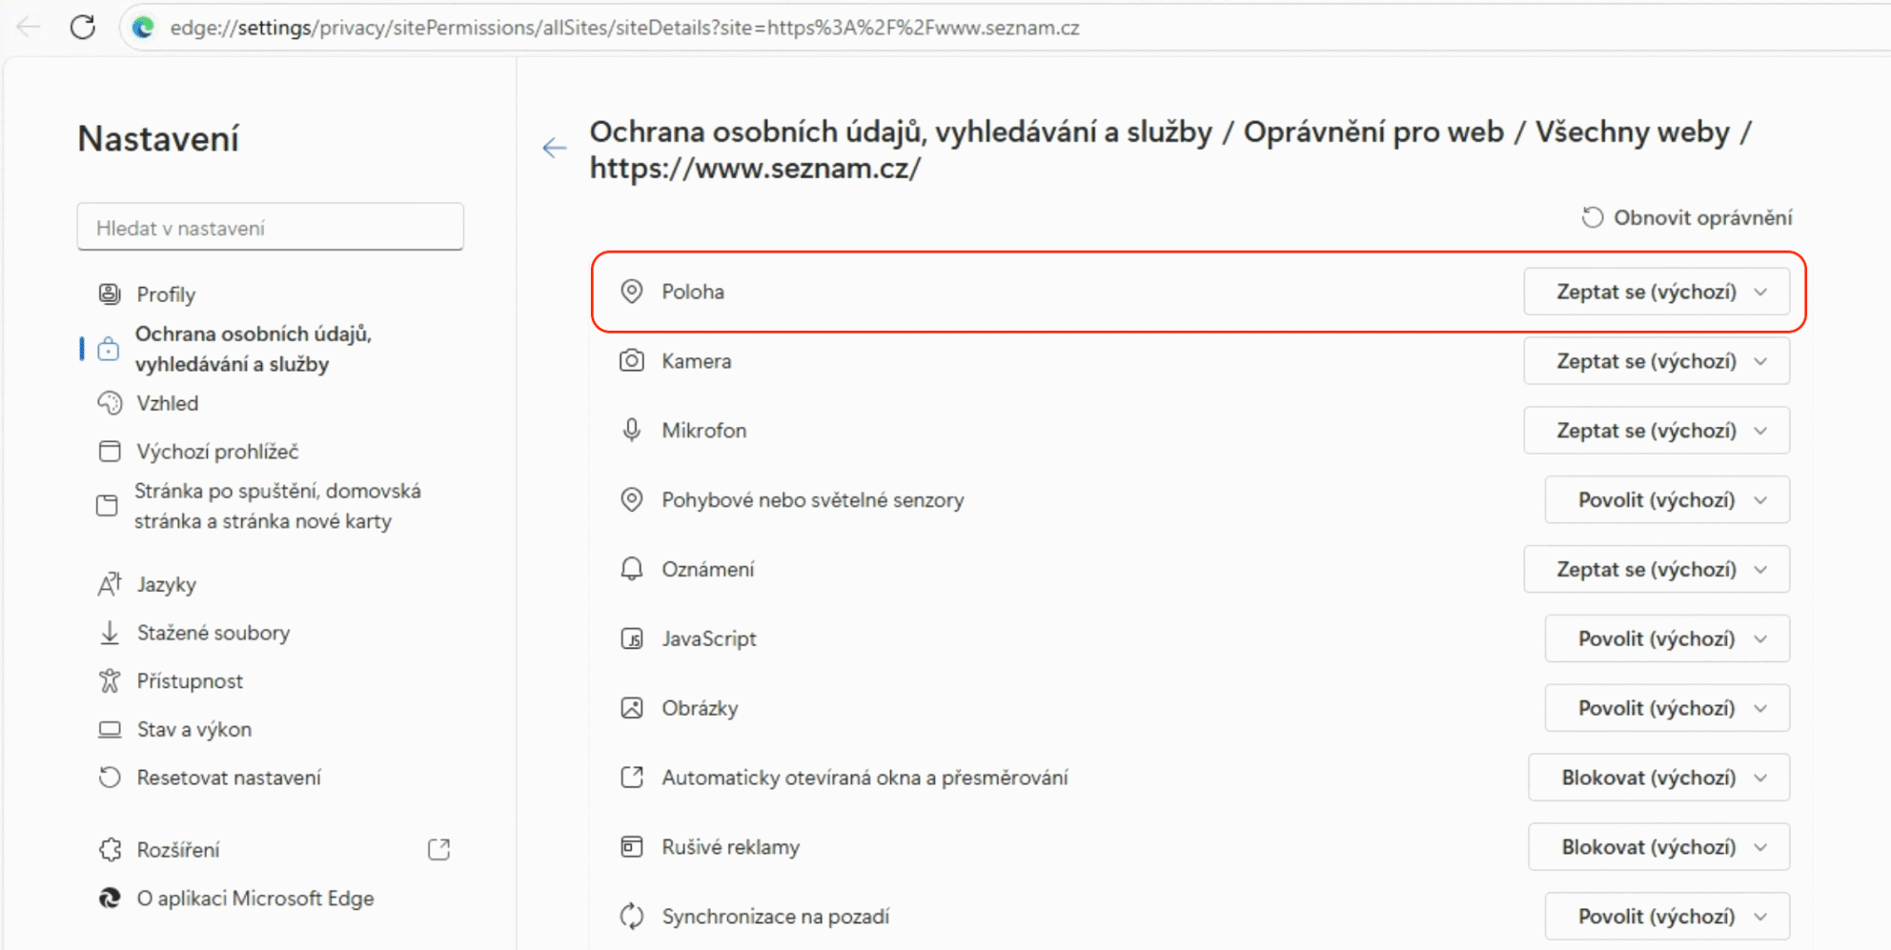
Task: Click the JavaScript permission icon
Action: pos(631,638)
